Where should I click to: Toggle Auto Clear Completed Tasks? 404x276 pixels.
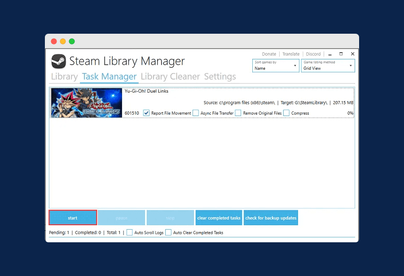tap(168, 232)
